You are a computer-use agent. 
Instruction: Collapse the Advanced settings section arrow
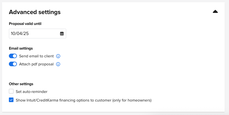pos(215,12)
